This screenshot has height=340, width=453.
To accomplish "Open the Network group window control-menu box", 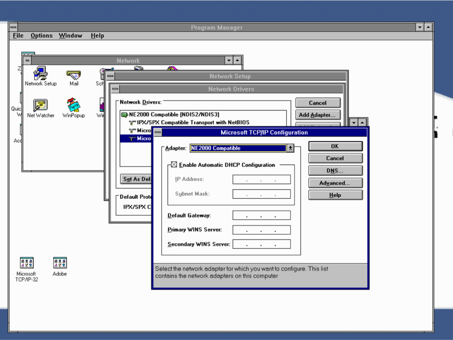I will (27, 60).
